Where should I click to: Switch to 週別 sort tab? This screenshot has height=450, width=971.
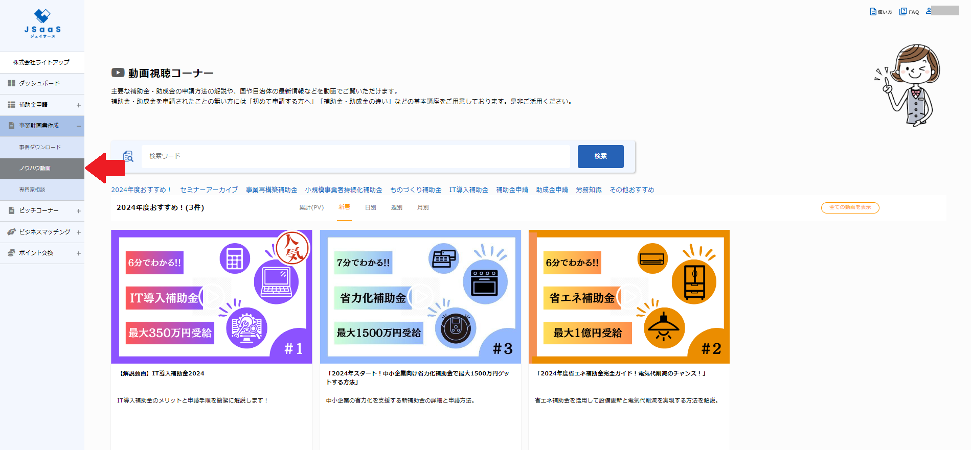pyautogui.click(x=397, y=207)
